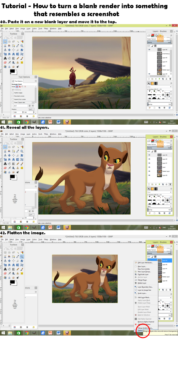Screen dimensions: 178x380
Task: Click Chrome icon in step 40 taskbar
Action: tap(27, 122)
